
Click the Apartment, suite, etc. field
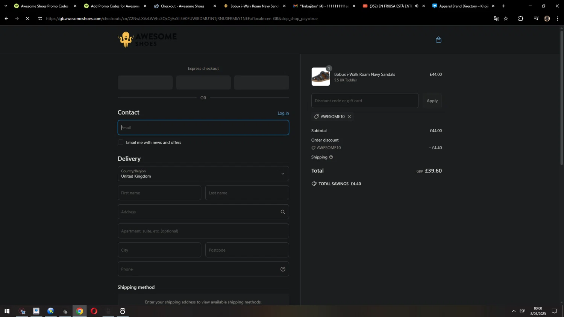[203, 231]
